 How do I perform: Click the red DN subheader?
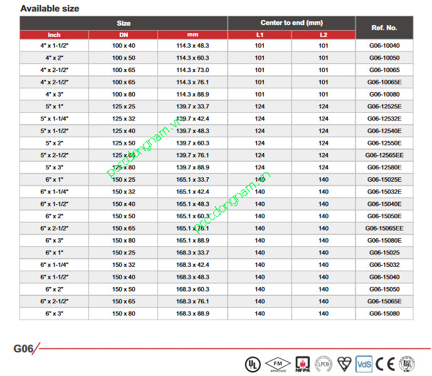coord(123,35)
